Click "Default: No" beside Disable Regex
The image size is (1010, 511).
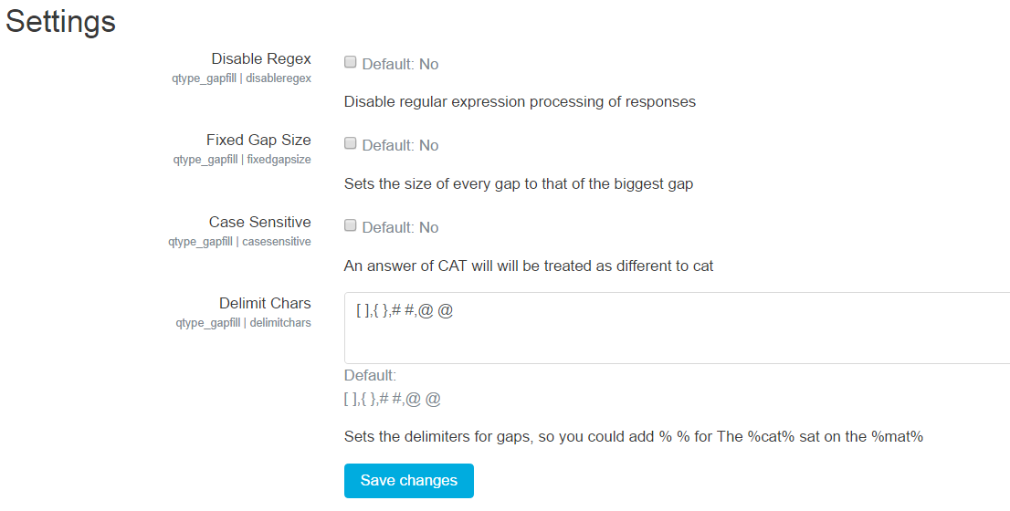pos(400,64)
